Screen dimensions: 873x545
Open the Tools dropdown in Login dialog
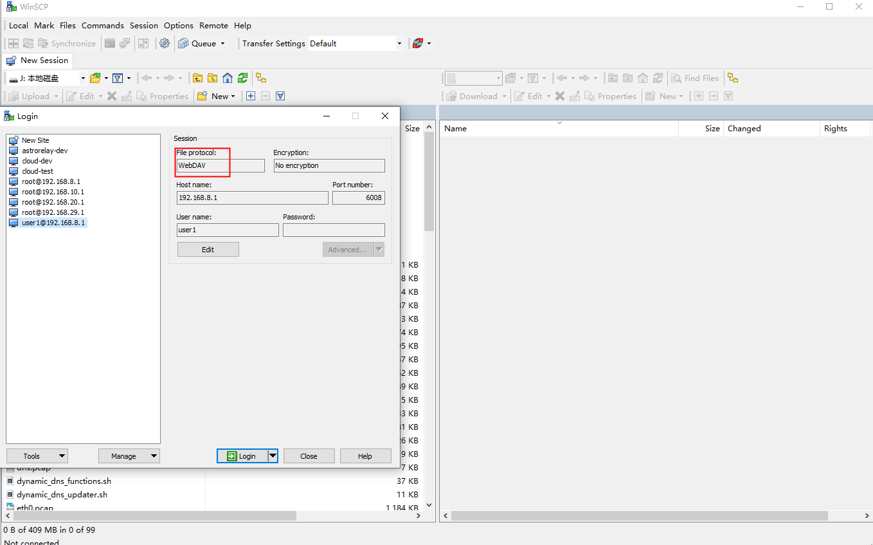pyautogui.click(x=37, y=456)
